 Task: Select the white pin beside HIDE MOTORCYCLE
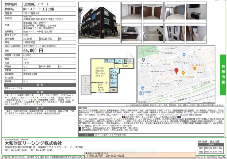tap(167, 87)
